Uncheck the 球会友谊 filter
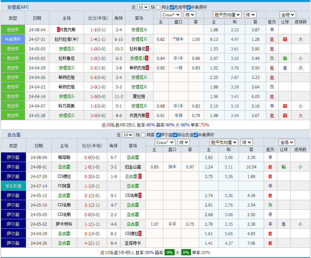This screenshot has width=311, height=258. point(176,135)
